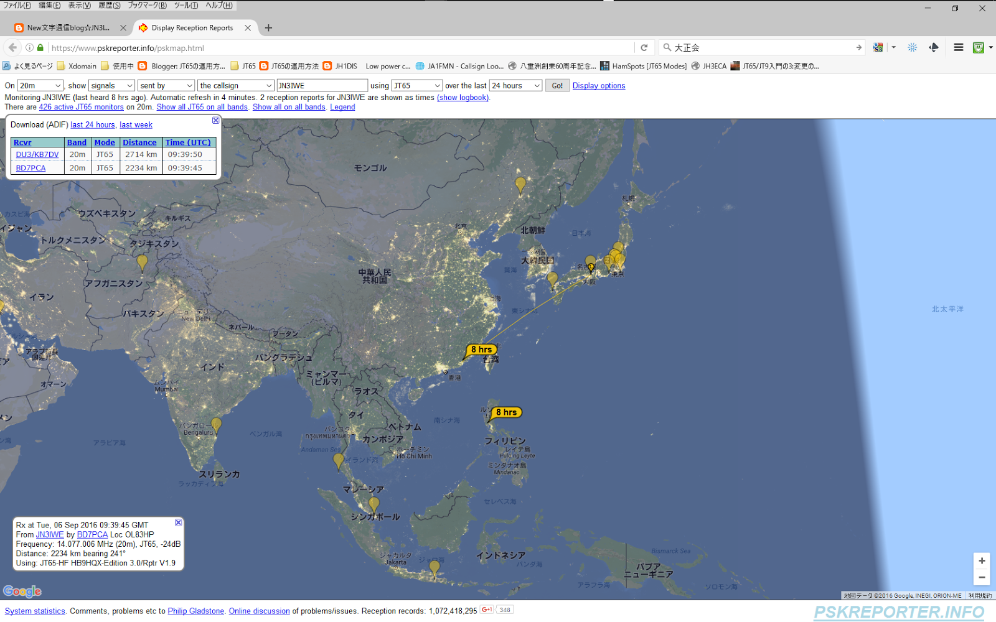Screen dimensions: 996x622
Task: Click the BD7PCA receiver link
Action: (x=31, y=167)
